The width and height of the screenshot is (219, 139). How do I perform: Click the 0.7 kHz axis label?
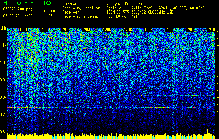(x=3, y=115)
